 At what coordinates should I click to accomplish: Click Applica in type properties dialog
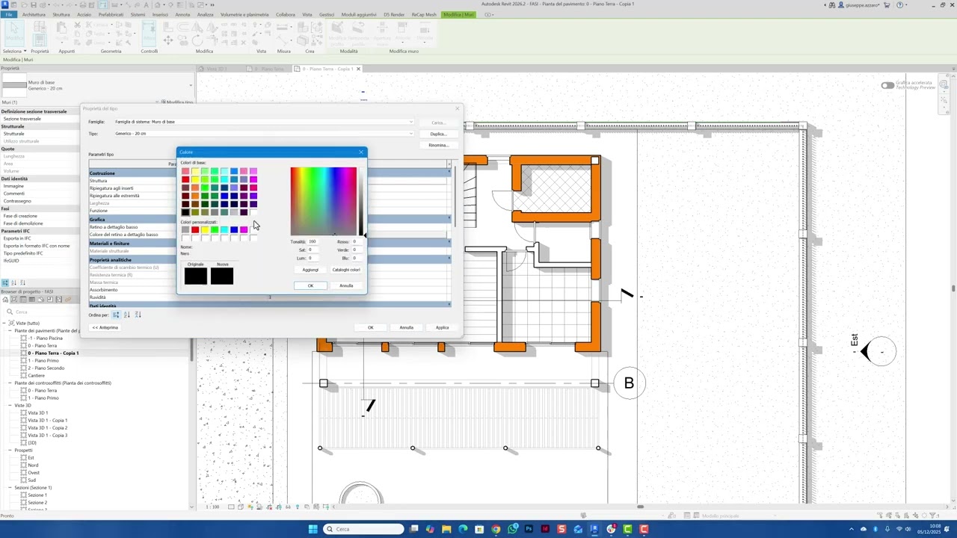[443, 327]
